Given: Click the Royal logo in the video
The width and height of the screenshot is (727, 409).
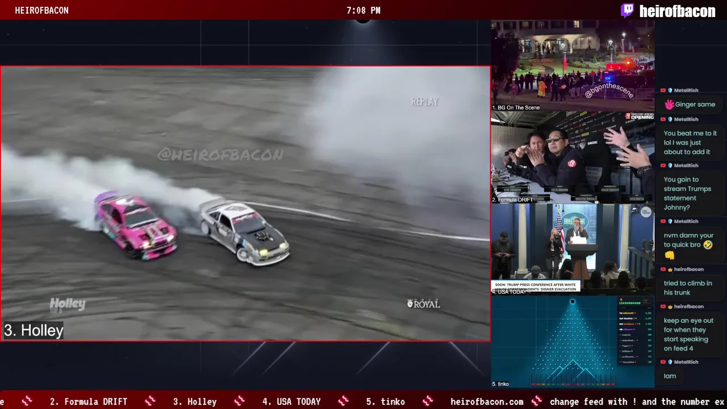Looking at the screenshot, I should tap(424, 304).
